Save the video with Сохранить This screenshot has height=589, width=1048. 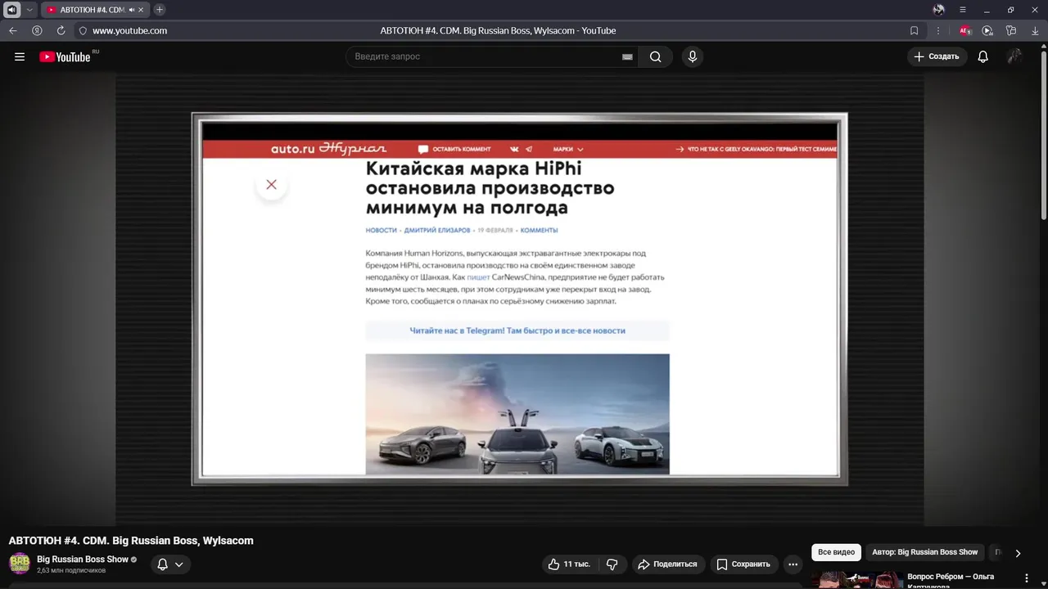743,564
